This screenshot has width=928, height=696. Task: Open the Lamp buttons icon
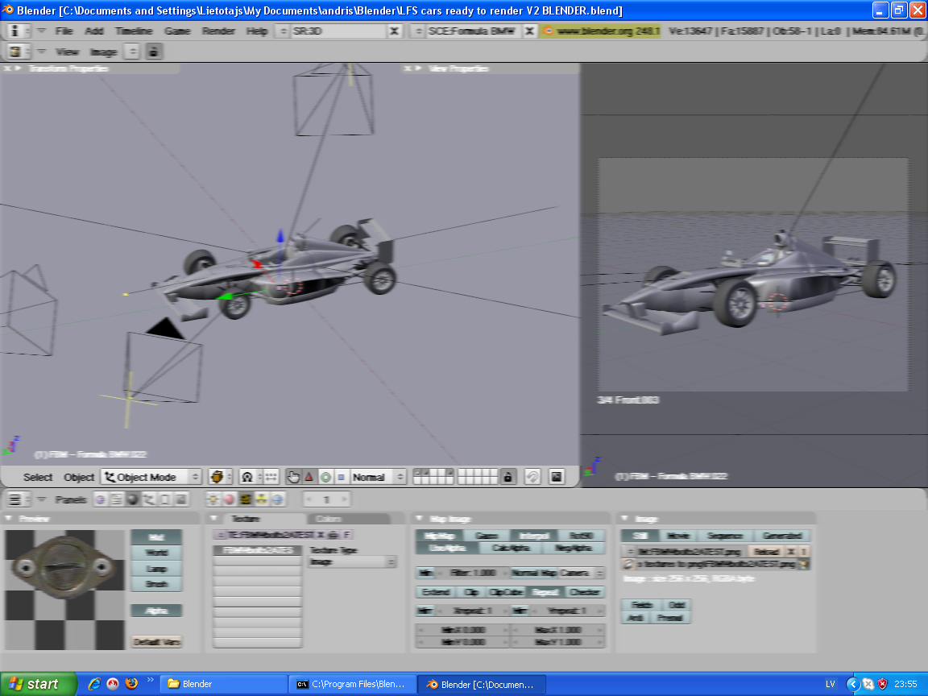pyautogui.click(x=213, y=499)
